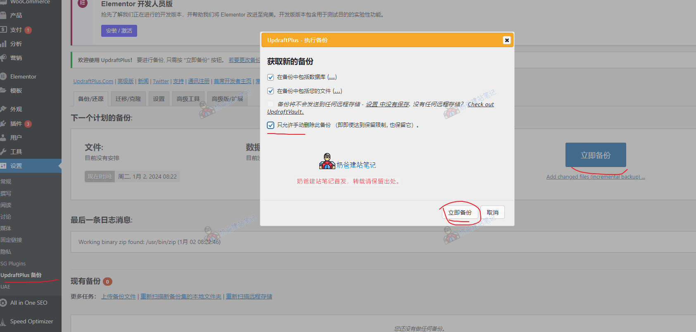Image resolution: width=696 pixels, height=332 pixels.
Task: Toggle include database in backup checkbox
Action: 271,77
